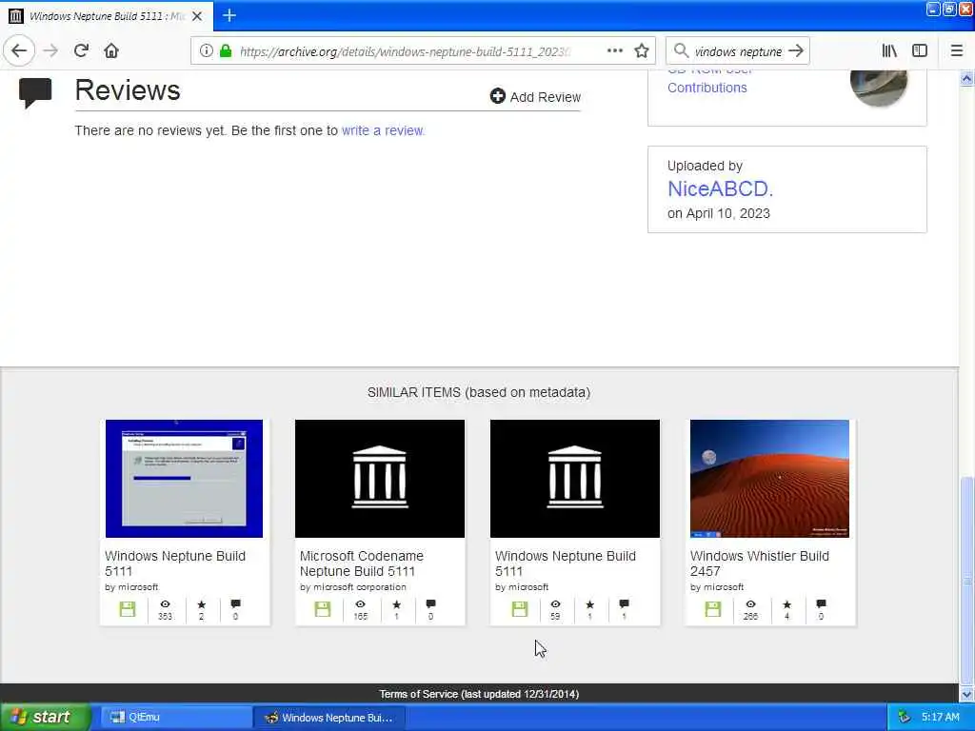Open a new tab with plus button
975x731 pixels.
point(229,15)
